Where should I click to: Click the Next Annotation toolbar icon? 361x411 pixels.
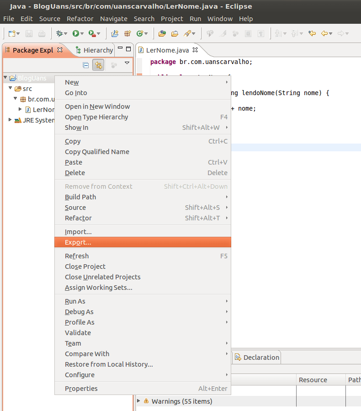point(278,33)
